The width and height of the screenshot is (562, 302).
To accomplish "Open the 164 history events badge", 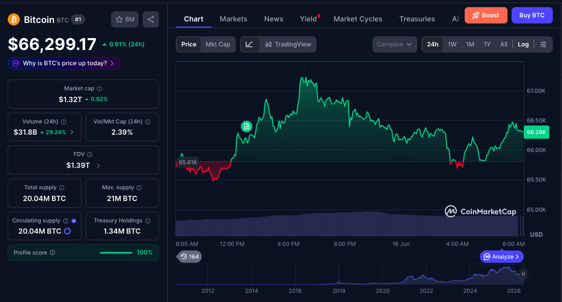I will tap(189, 257).
